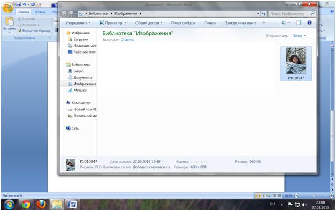Click the Redo icon in Word toolbar
The height and width of the screenshot is (211, 336).
click(33, 4)
